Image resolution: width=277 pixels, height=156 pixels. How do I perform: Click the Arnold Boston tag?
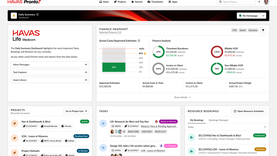click(x=49, y=126)
